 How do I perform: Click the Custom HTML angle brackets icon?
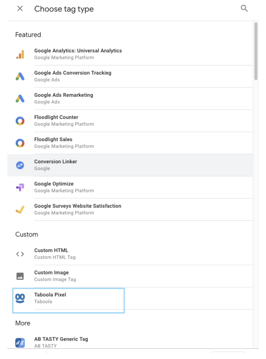pos(20,254)
